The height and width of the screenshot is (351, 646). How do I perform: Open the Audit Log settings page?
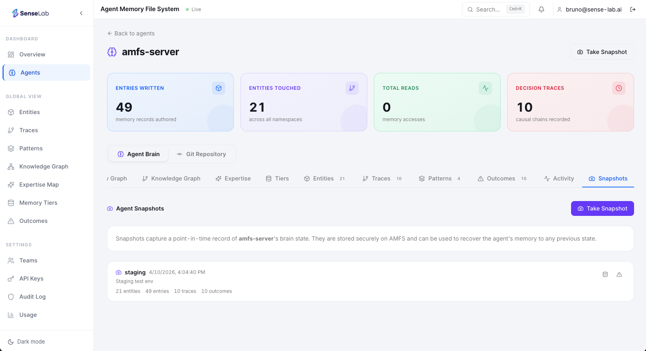[x=32, y=297]
